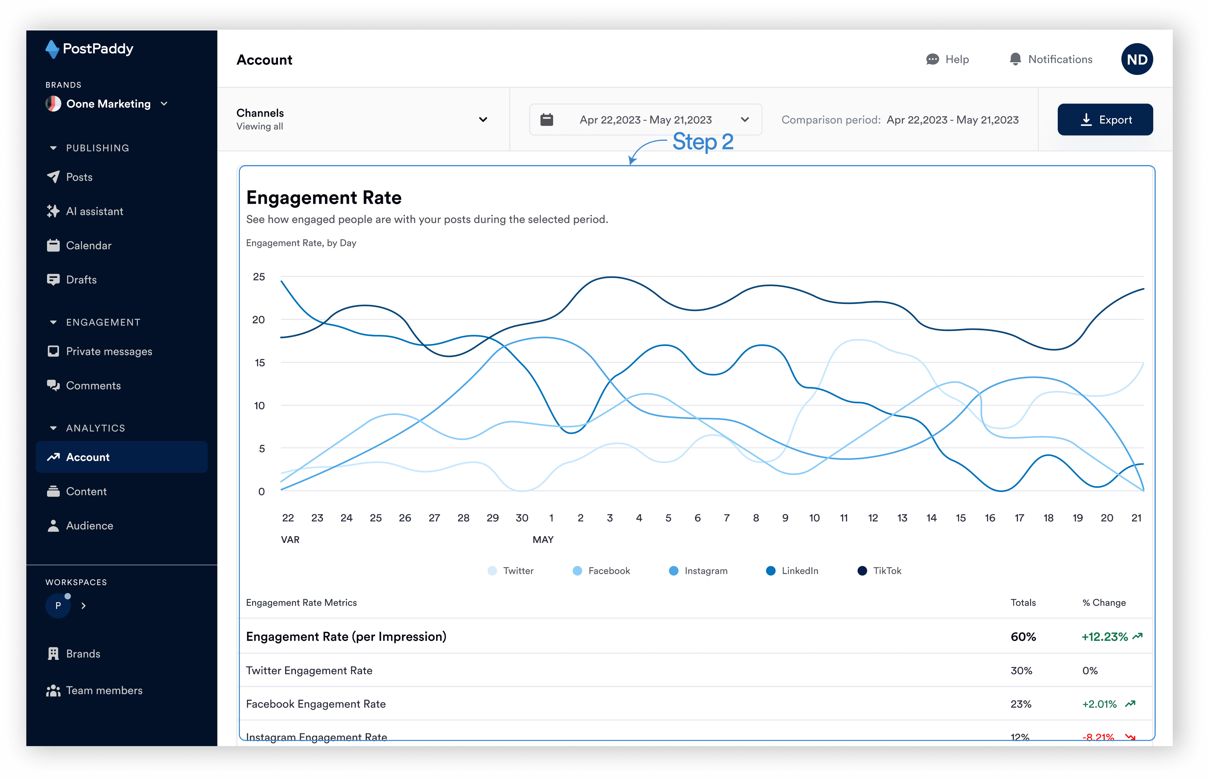The image size is (1208, 778).
Task: Click the Help chat bubble icon
Action: [932, 59]
